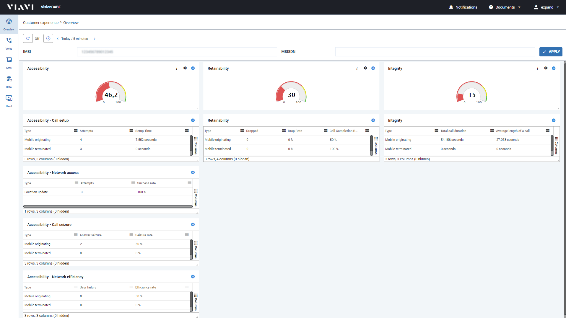Click Customer experience breadcrumb link
The height and width of the screenshot is (318, 566).
click(41, 23)
